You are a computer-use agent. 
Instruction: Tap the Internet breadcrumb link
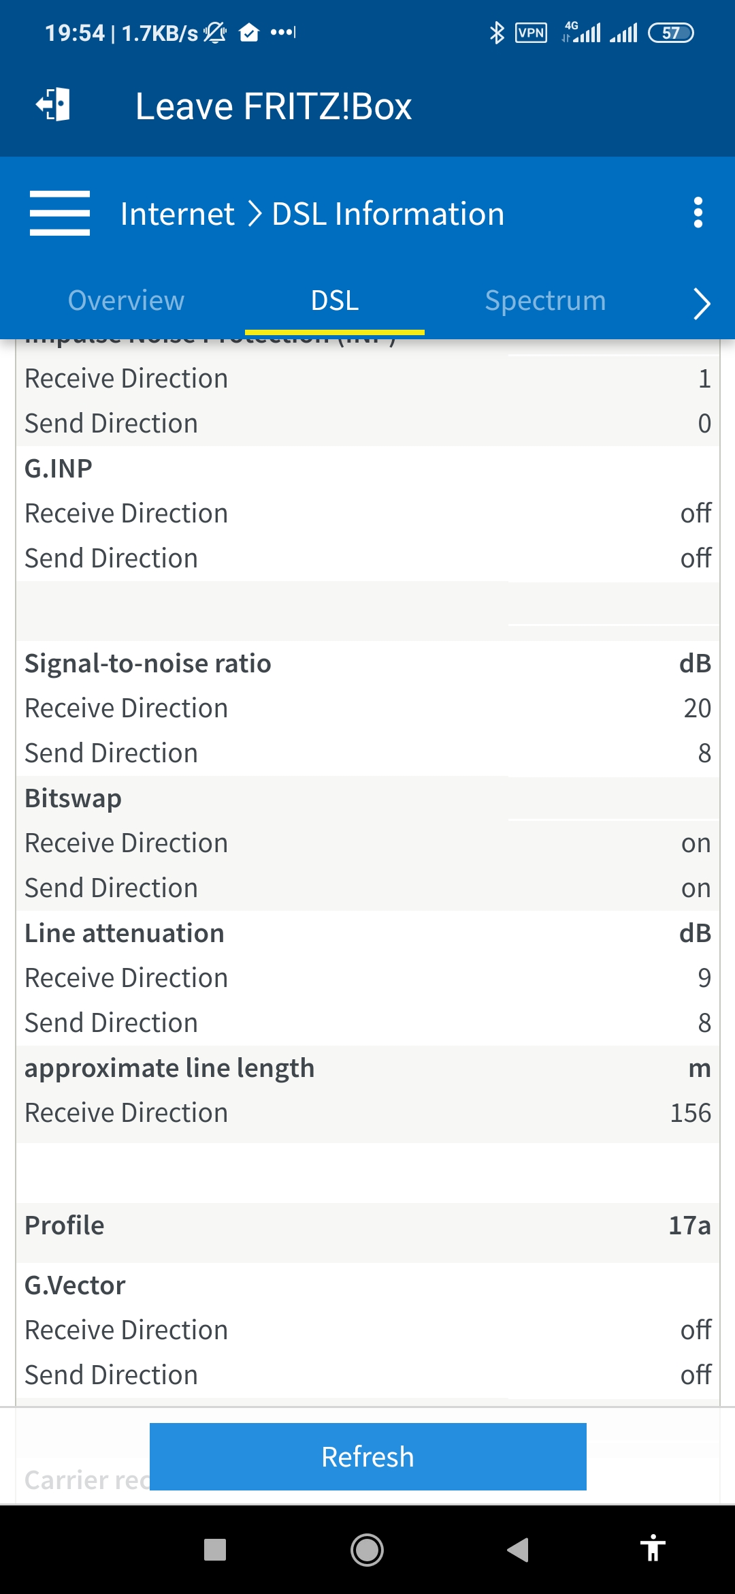click(x=178, y=214)
